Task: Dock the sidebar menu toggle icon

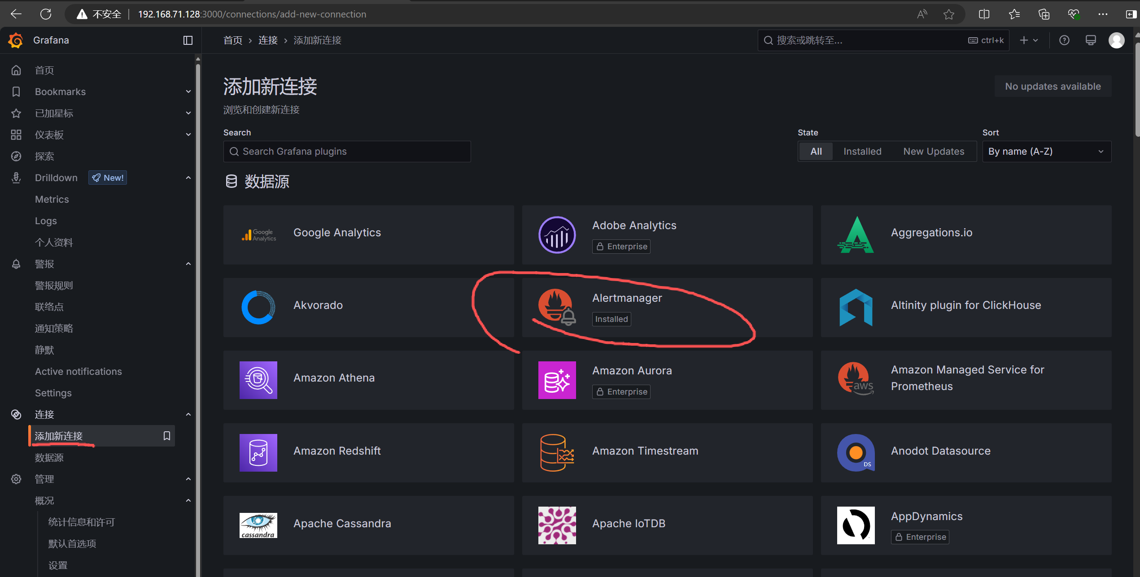Action: point(188,40)
